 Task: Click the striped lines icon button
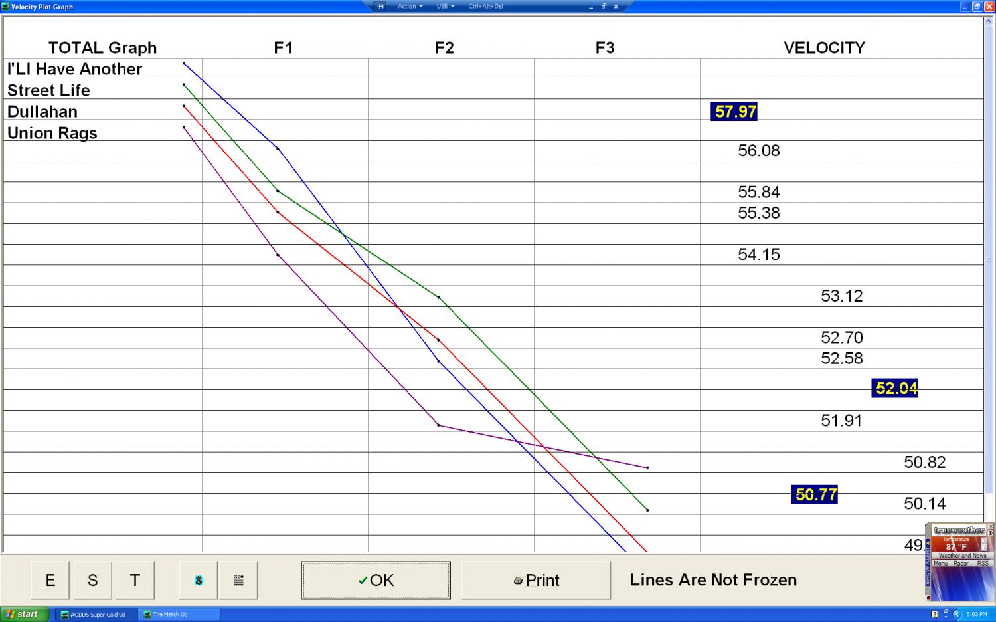238,580
